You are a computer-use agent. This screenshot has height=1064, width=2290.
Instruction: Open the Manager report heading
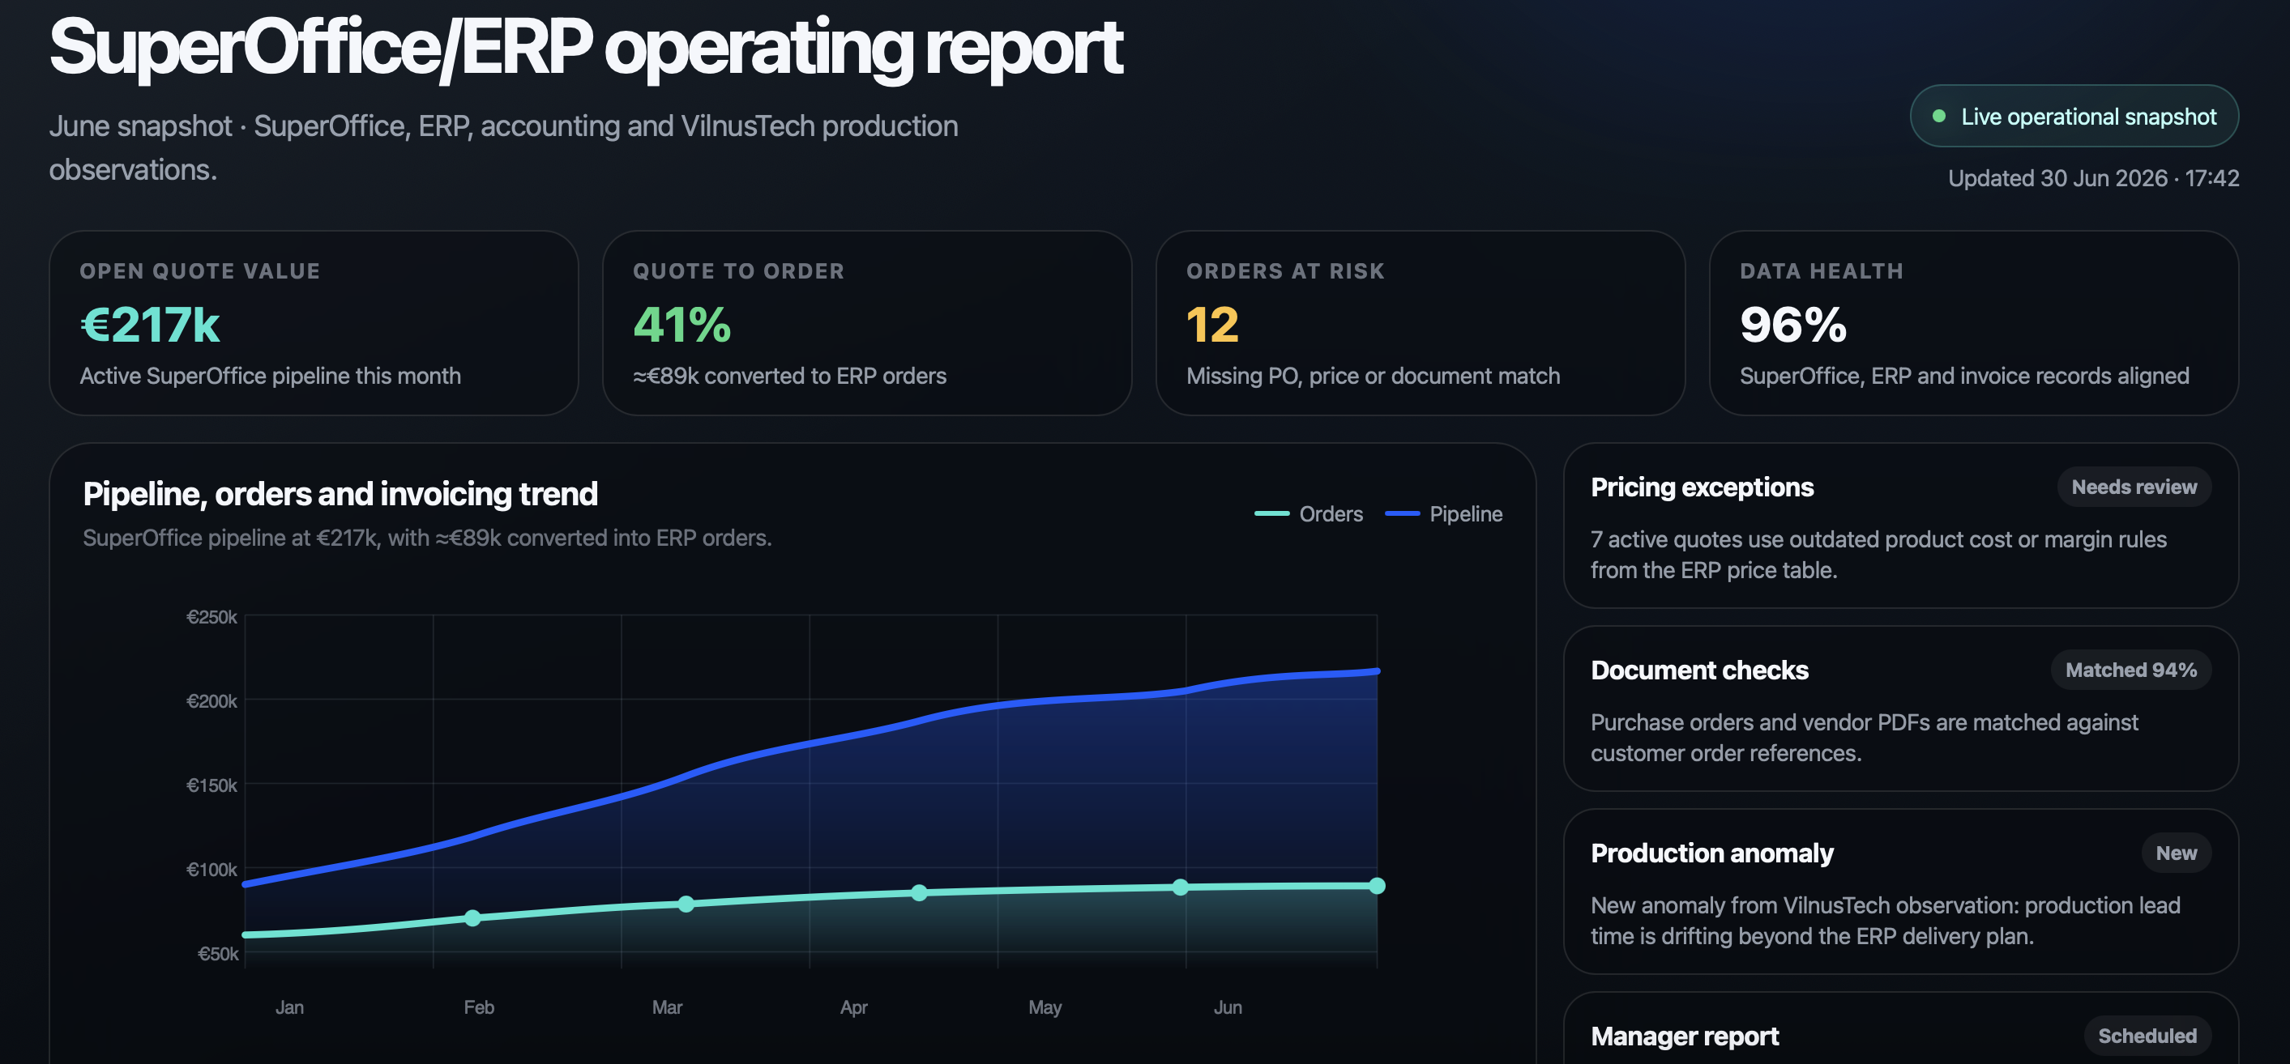(x=1685, y=1036)
